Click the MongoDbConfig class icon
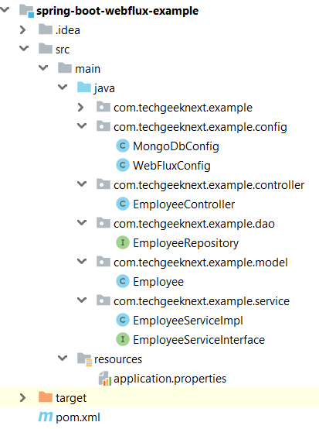319x429 pixels. coord(123,146)
